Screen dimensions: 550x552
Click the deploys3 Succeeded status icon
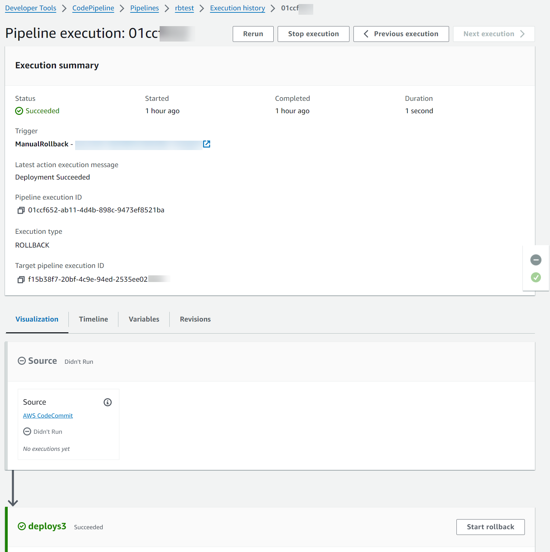click(x=22, y=527)
